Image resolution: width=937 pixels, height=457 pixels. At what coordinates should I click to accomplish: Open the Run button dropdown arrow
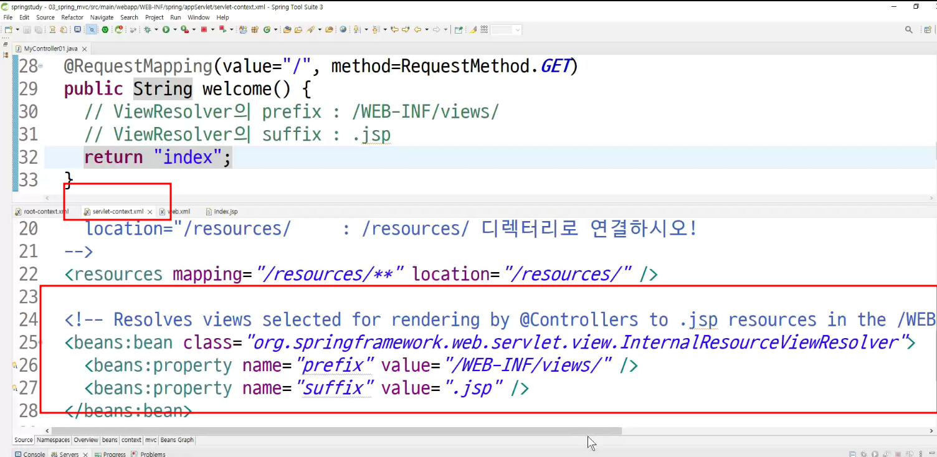coord(174,29)
